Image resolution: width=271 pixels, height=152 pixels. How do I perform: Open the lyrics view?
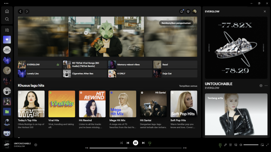(225, 145)
